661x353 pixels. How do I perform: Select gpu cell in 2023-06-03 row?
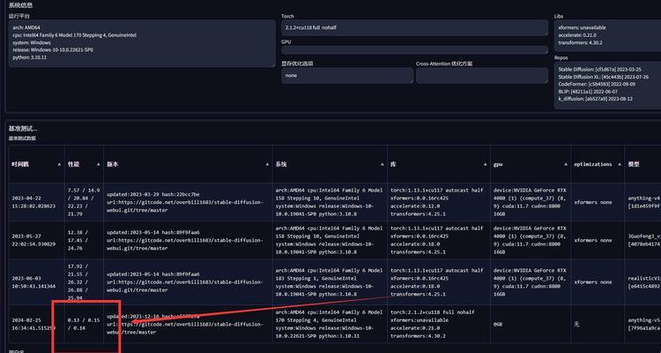[531, 282]
